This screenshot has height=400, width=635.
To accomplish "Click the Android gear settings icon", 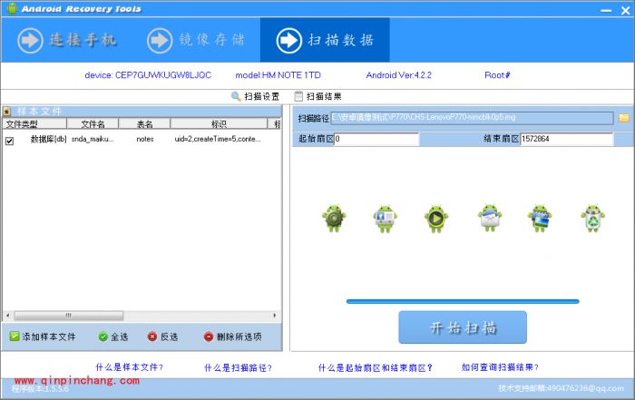I will click(333, 218).
